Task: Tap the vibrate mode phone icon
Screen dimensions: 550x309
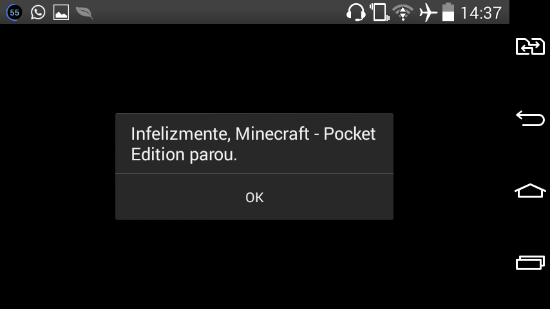Action: (x=379, y=12)
